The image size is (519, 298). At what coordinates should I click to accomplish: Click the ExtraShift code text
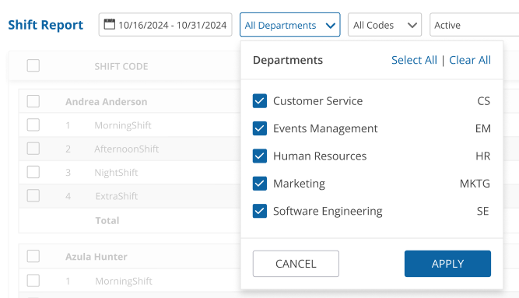117,196
